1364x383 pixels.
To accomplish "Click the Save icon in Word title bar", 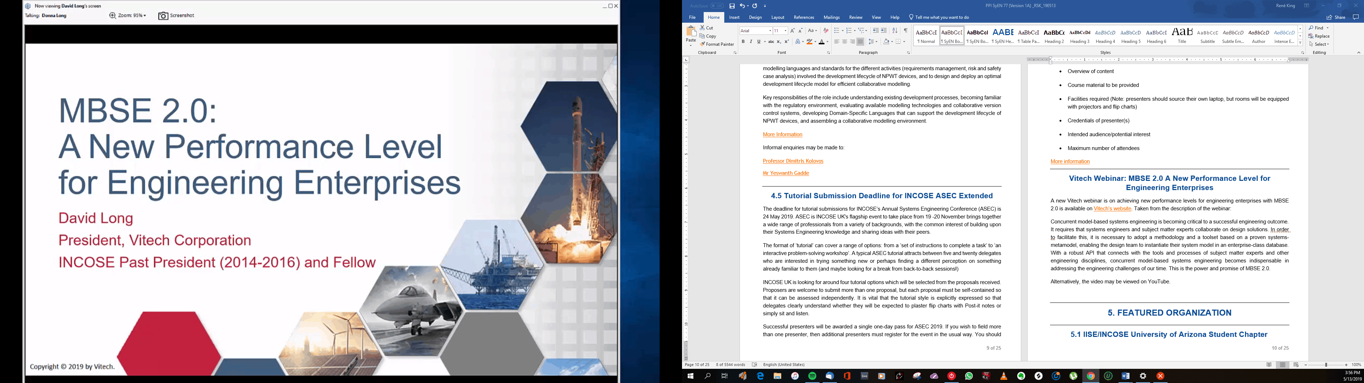I will 732,6.
